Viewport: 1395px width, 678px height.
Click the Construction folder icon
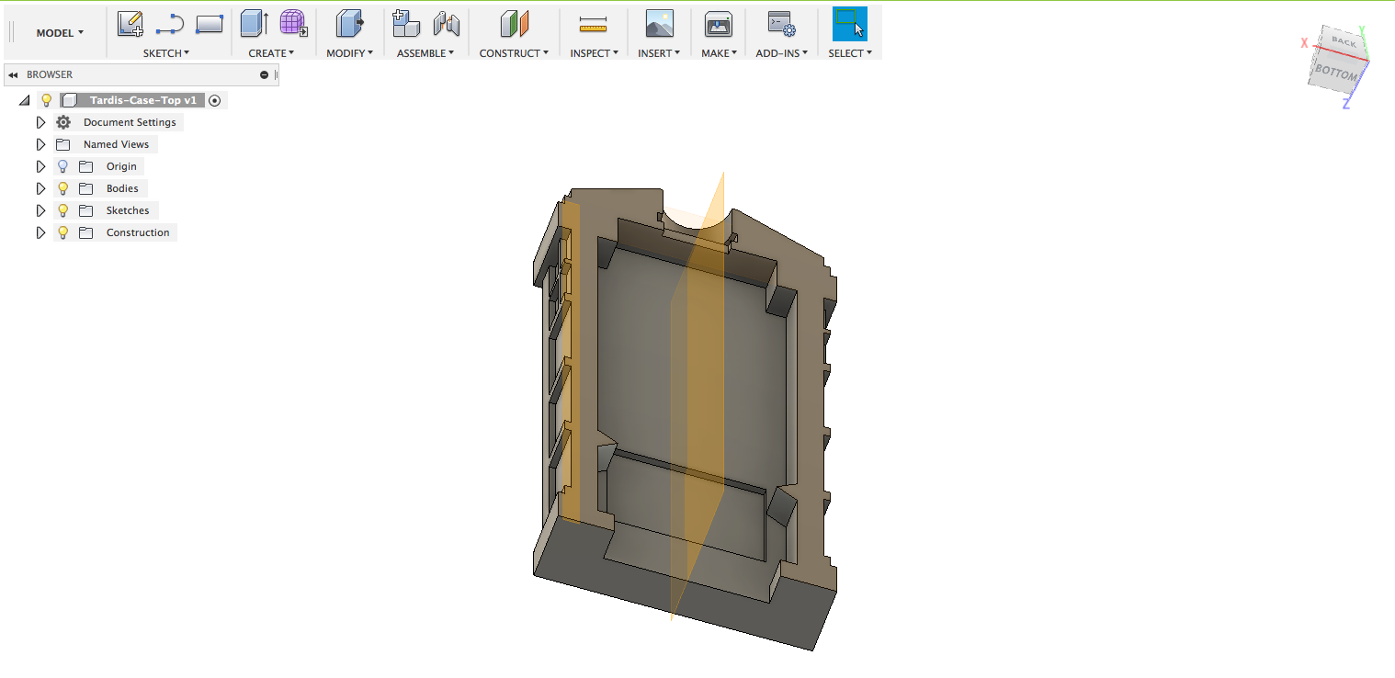pyautogui.click(x=85, y=232)
